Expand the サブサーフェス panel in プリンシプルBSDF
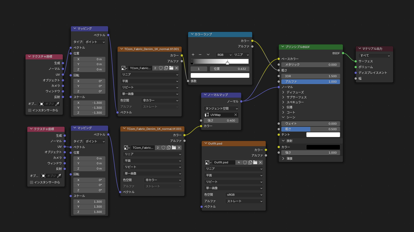This screenshot has height=232, width=414. (x=283, y=97)
